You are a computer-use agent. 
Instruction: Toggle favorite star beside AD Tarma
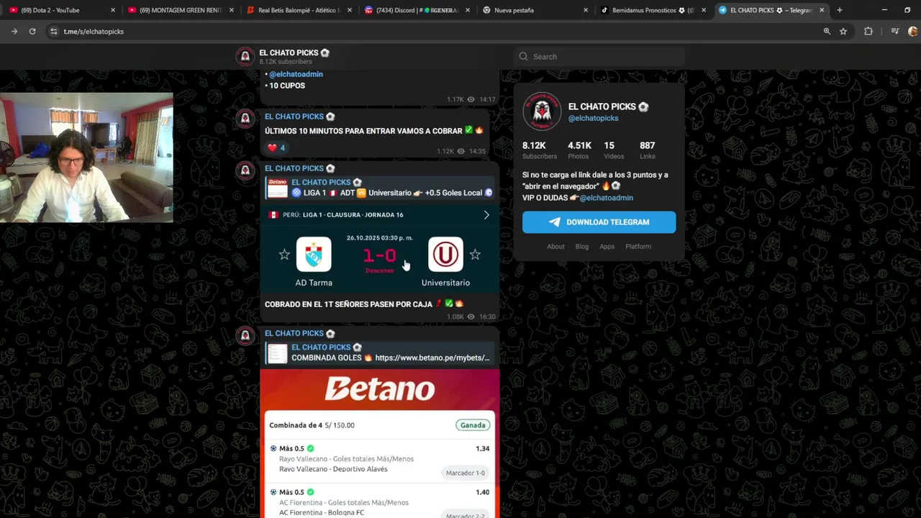(x=284, y=255)
